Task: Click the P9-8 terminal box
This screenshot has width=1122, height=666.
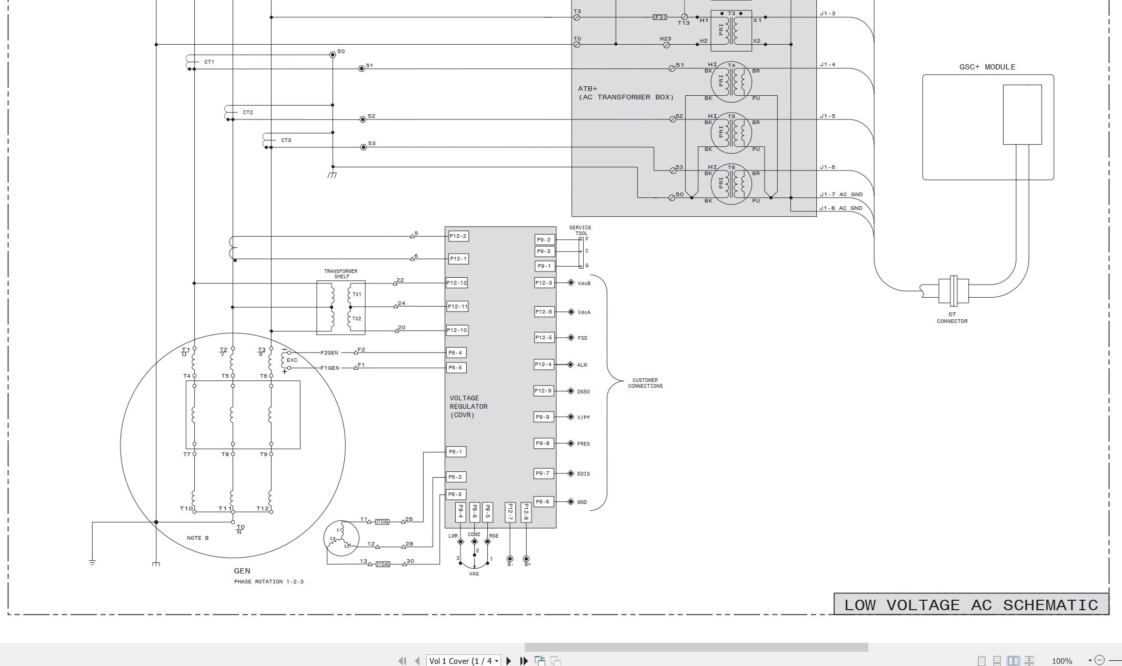Action: (x=543, y=443)
